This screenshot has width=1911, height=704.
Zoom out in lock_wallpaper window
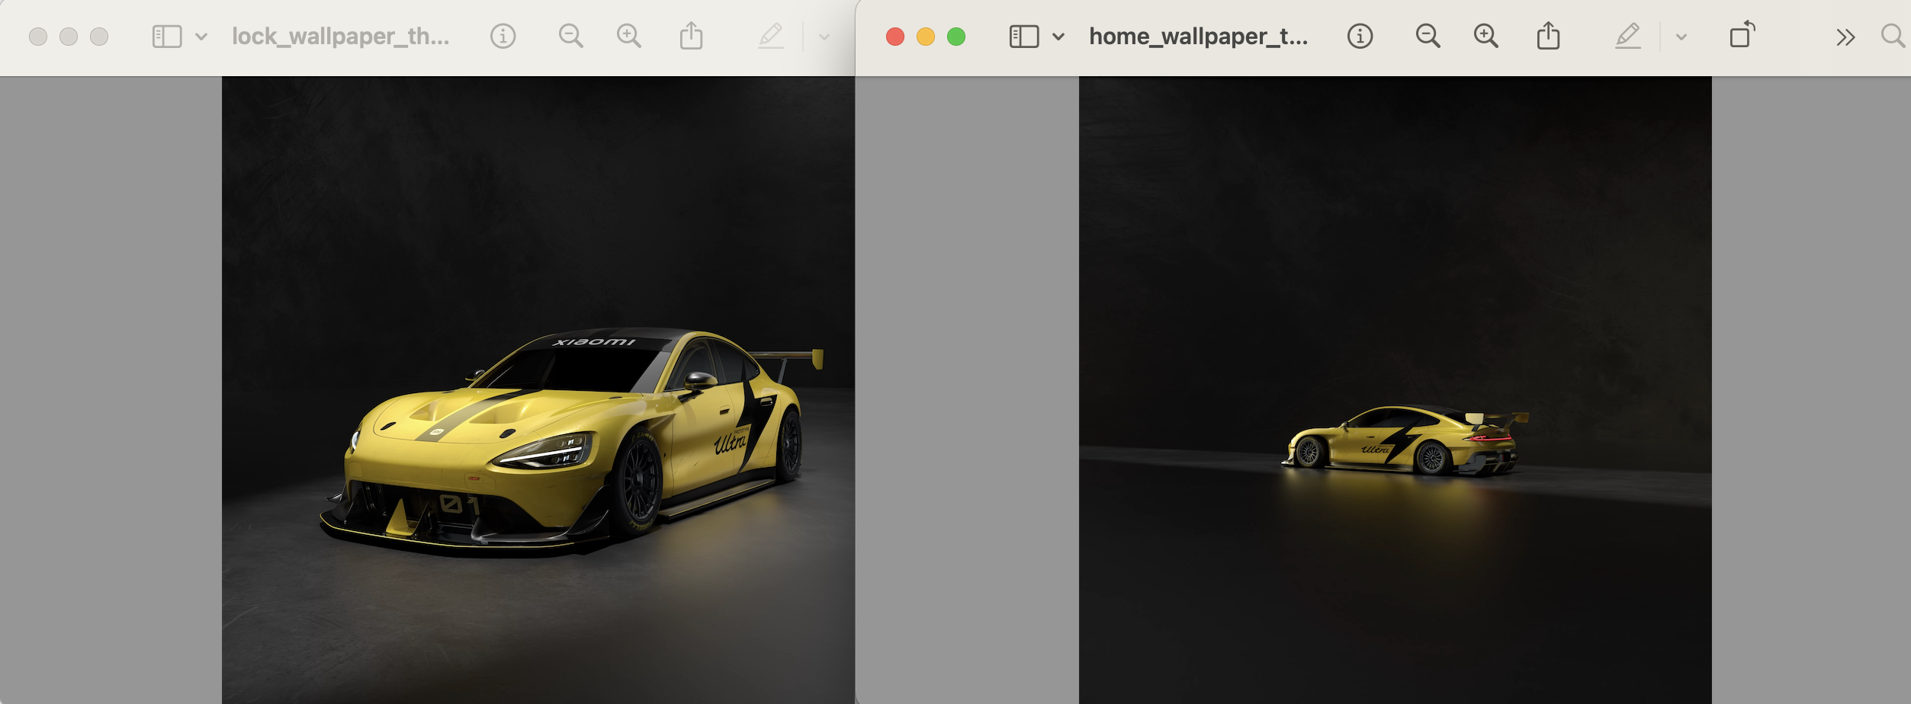[x=570, y=37]
